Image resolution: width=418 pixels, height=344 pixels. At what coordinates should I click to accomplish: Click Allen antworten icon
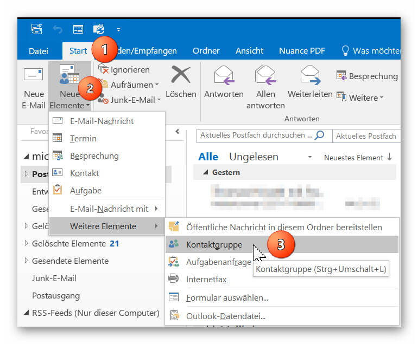[x=265, y=75]
